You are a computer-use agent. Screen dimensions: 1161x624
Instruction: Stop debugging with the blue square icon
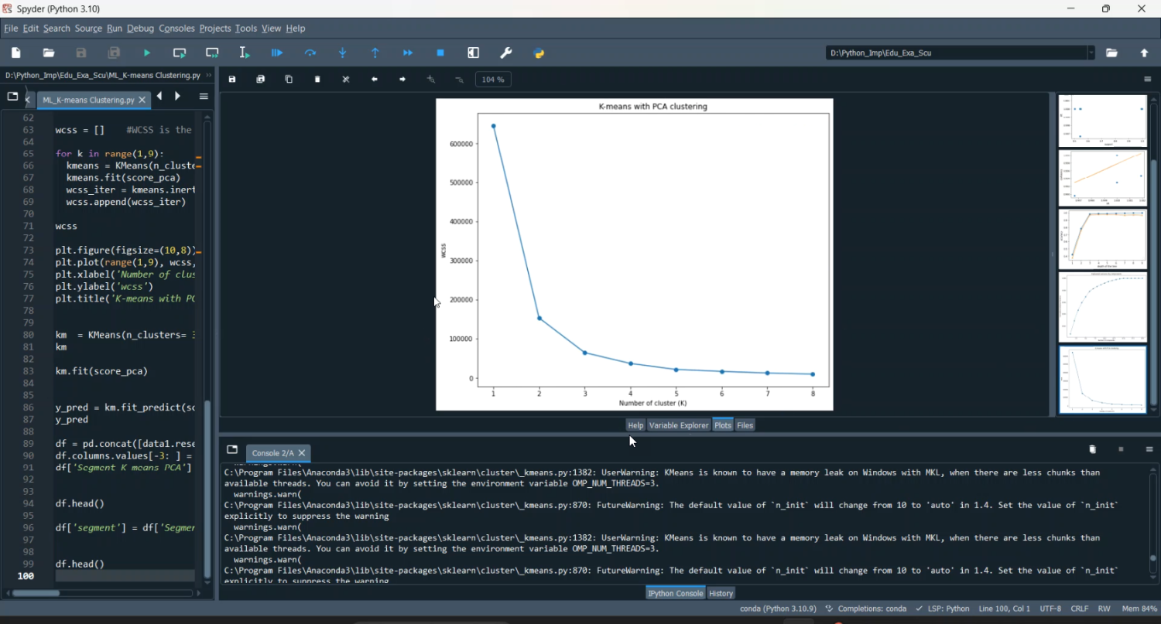[440, 53]
